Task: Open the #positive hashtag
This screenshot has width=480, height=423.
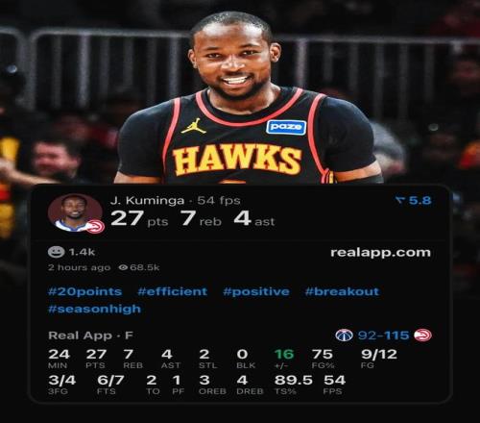Action: click(256, 292)
